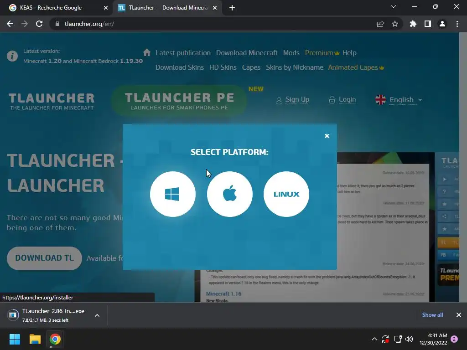Toggle the browser side panel
Image resolution: width=467 pixels, height=350 pixels.
[x=428, y=24]
